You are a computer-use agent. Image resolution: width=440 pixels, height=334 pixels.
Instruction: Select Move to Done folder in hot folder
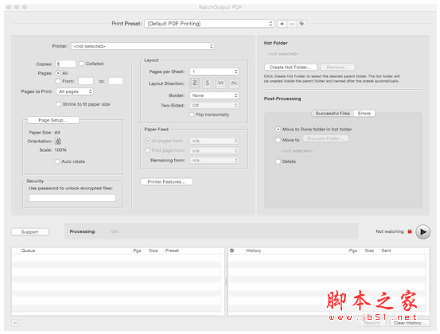[278, 130]
